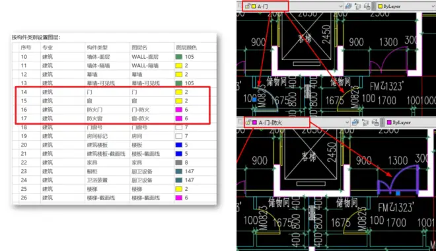Open Layer Properties Manager in lower toolbar
Viewport: 436px width, 251px height.
(355, 122)
